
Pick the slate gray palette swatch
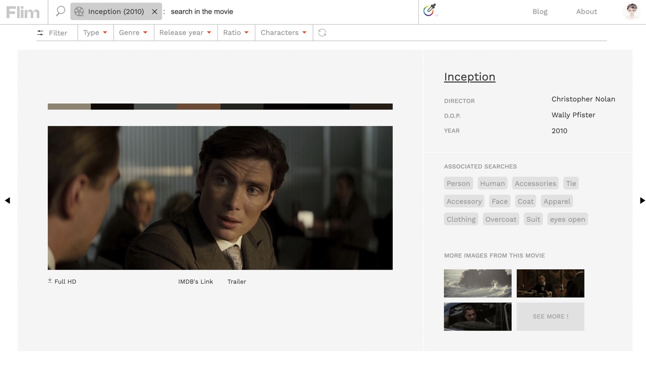click(155, 106)
